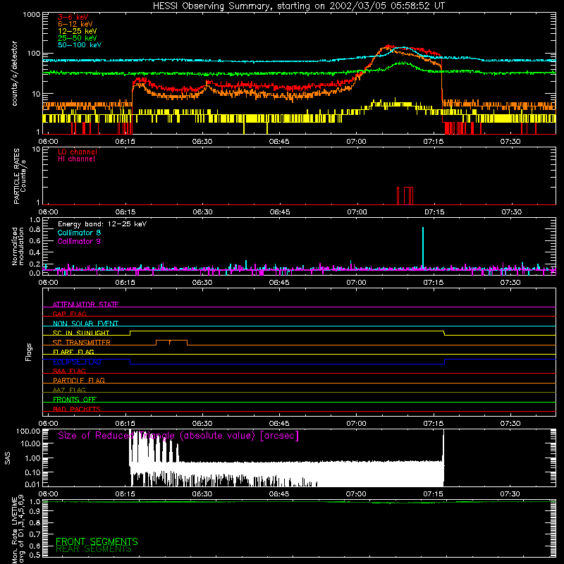564x564 pixels.
Task: Click the "1000" tick on the counts axis
Action: point(32,15)
